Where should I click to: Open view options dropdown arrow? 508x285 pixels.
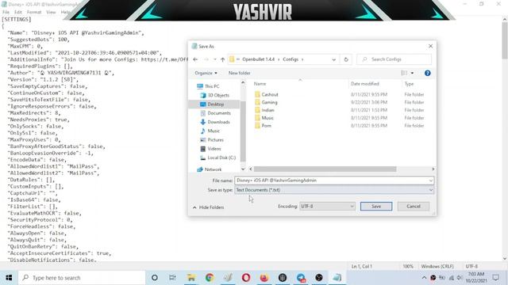(x=412, y=73)
